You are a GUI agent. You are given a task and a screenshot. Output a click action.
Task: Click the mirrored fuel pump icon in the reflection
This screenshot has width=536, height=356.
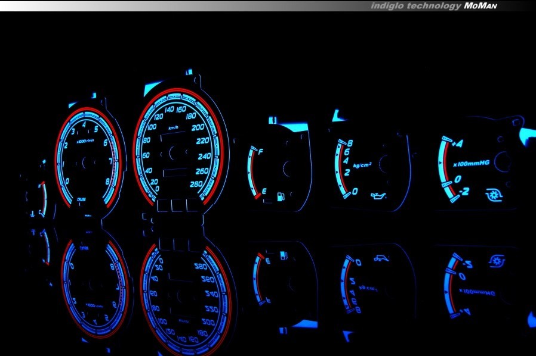[284, 255]
